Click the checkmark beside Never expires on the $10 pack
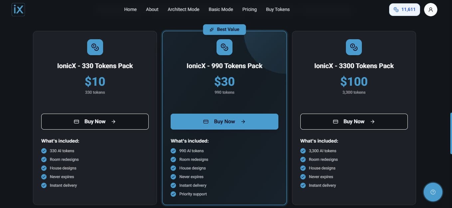Viewport: 452px width, 208px height. click(x=44, y=176)
